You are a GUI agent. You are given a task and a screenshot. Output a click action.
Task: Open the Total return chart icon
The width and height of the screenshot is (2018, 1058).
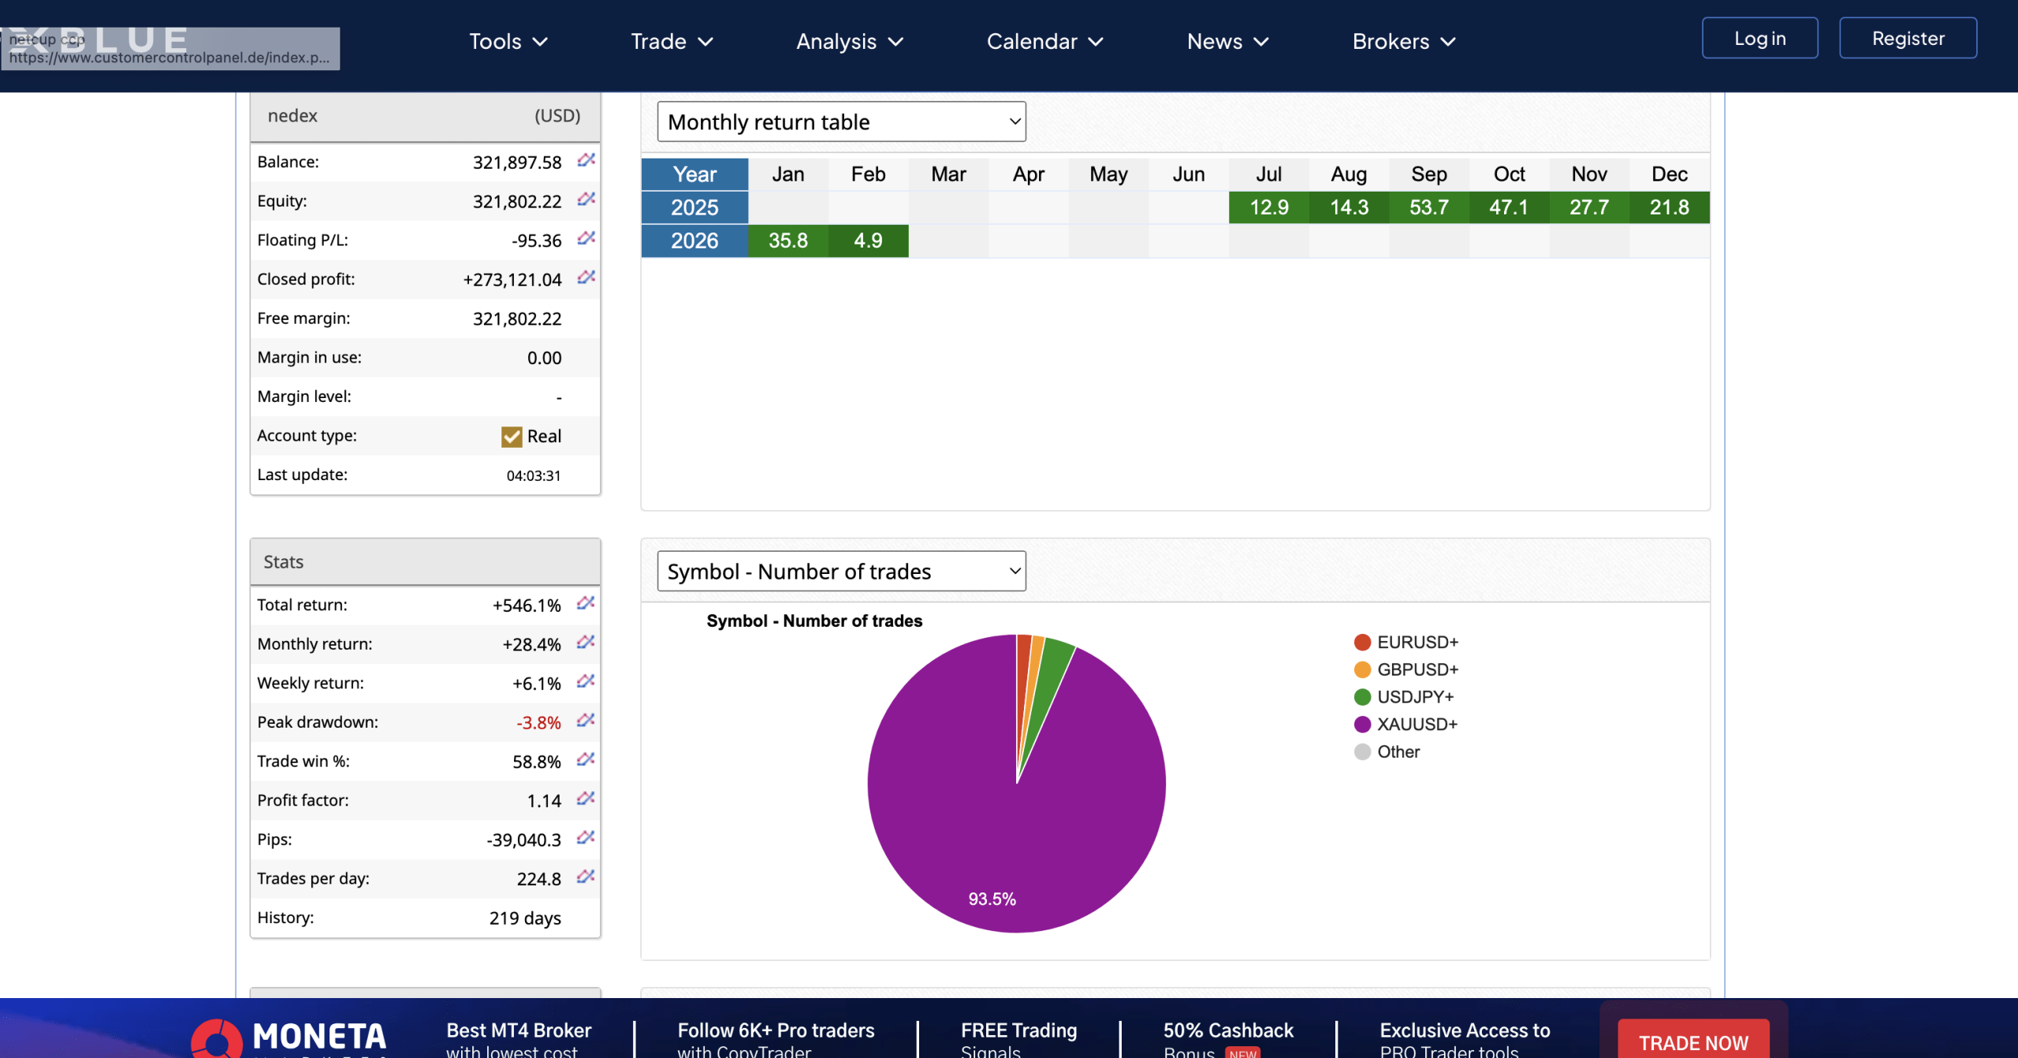point(585,604)
